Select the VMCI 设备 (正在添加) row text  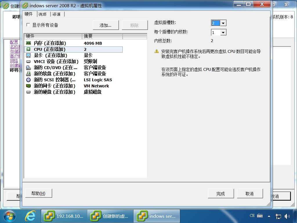56,62
